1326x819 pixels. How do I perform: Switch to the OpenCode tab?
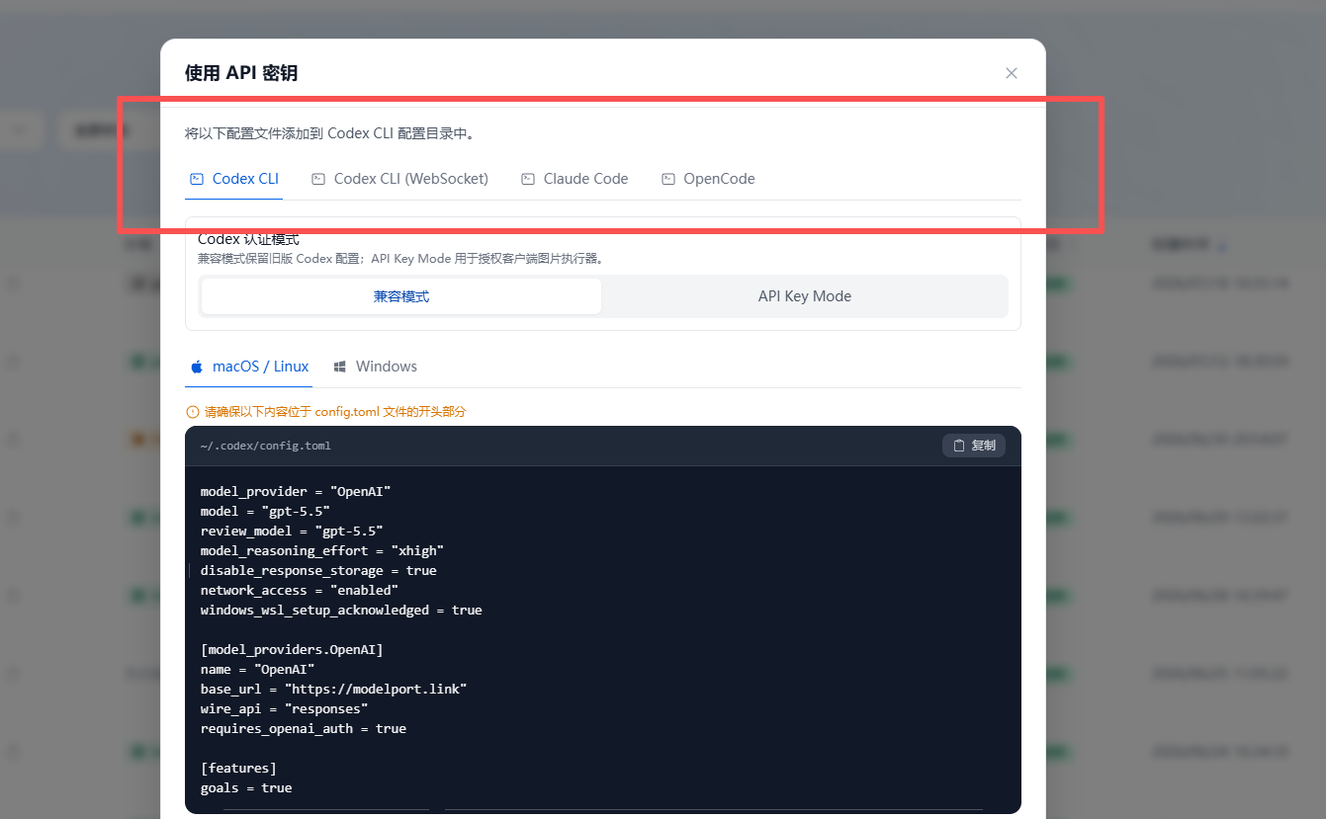708,179
